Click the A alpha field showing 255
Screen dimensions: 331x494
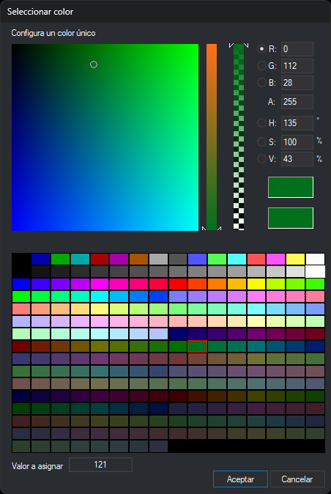coord(297,102)
